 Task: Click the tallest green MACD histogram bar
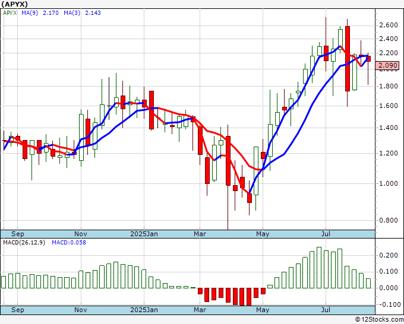(319, 268)
